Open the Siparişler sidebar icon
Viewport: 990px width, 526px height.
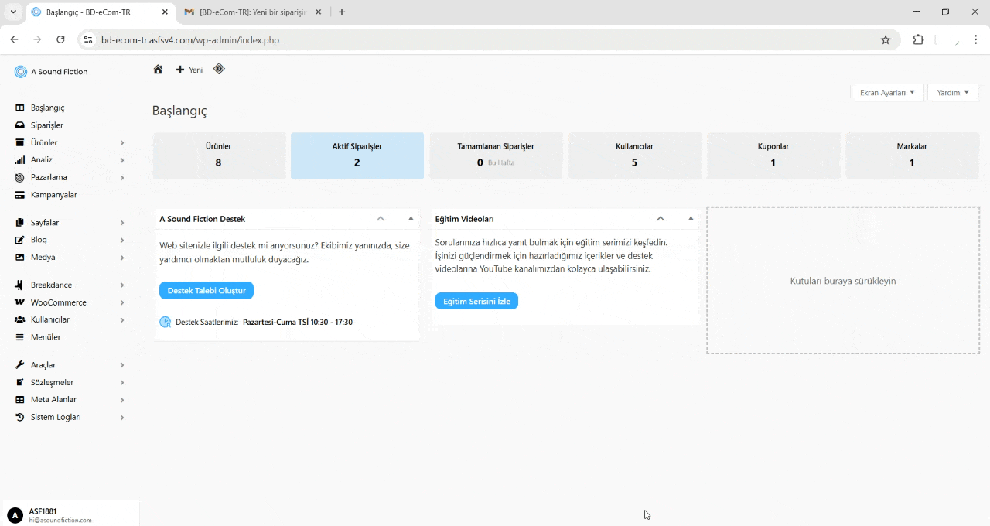tap(19, 125)
